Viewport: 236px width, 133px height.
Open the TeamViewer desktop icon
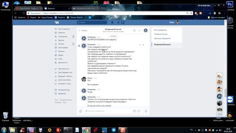pyautogui.click(x=230, y=100)
